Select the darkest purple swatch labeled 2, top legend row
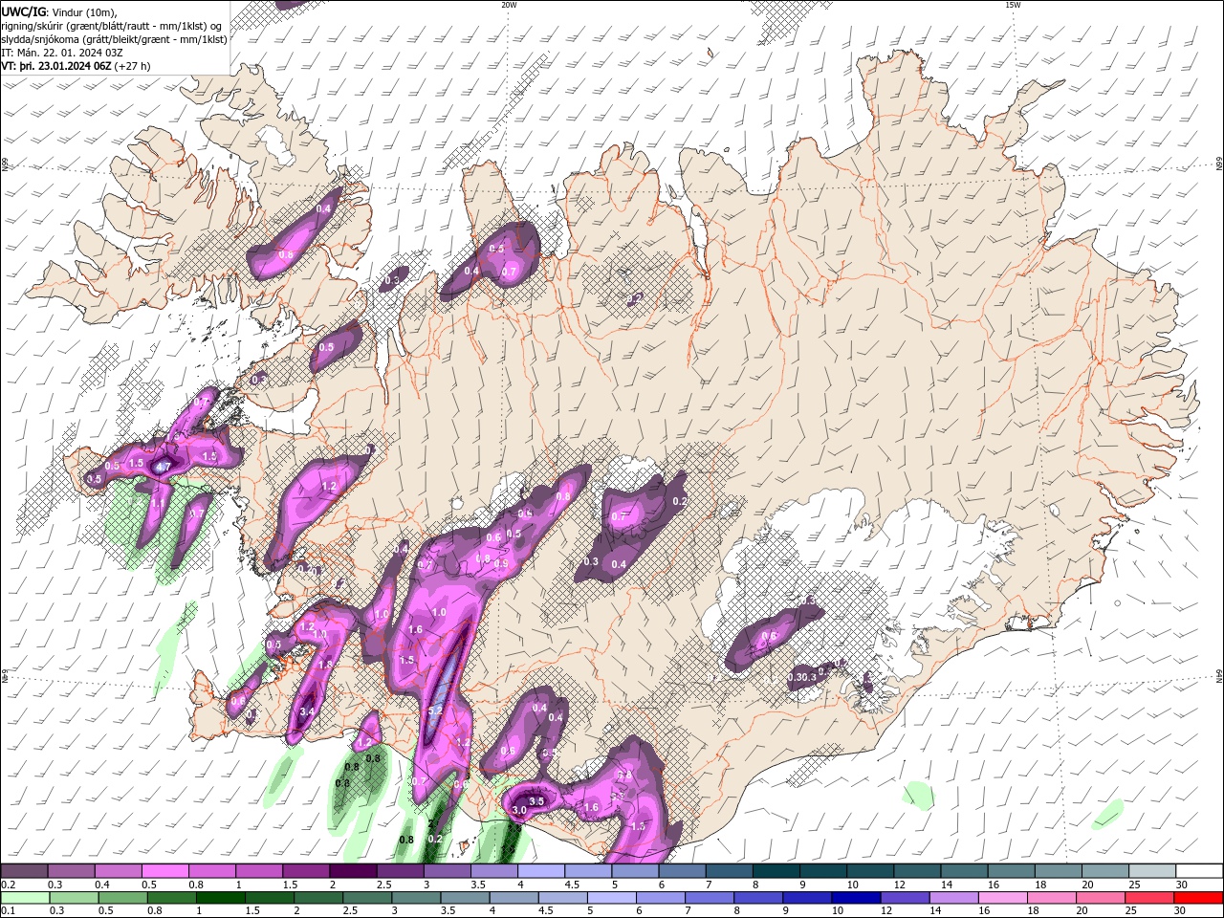The image size is (1224, 918). pyautogui.click(x=353, y=871)
